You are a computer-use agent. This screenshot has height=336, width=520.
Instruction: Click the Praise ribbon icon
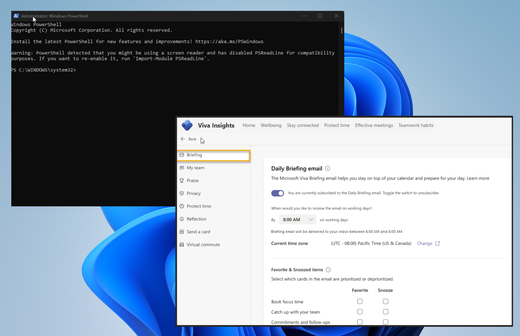(182, 180)
